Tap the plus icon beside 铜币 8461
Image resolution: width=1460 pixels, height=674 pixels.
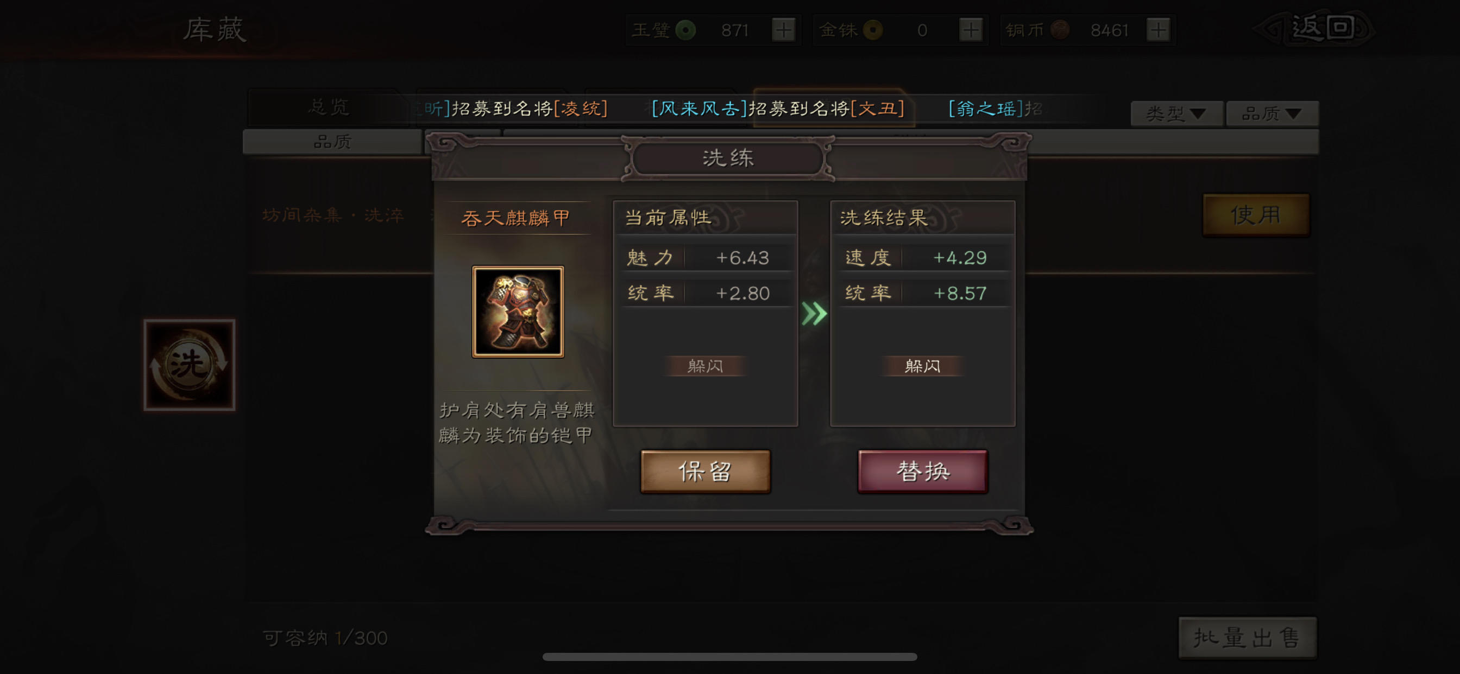[x=1157, y=30]
